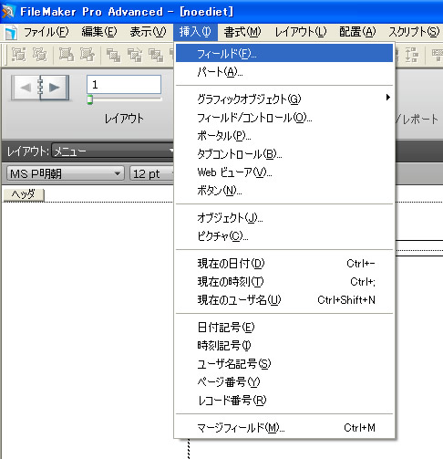This screenshot has height=459, width=443.
Task: Open the 12 pt font size dropdown
Action: point(151,173)
